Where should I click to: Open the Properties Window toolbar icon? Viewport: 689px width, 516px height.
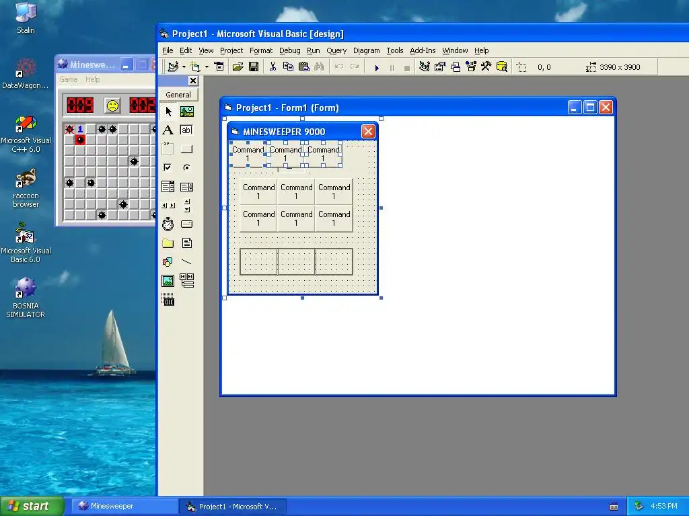(x=440, y=67)
